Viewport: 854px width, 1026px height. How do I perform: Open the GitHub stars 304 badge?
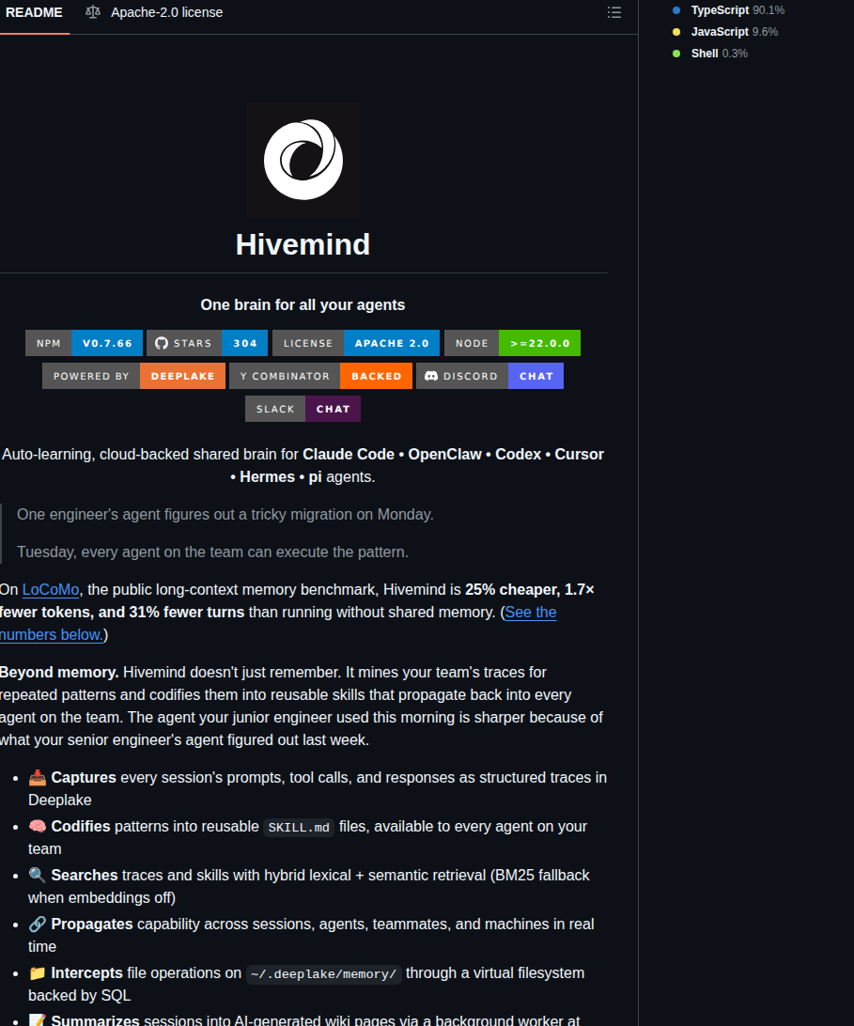point(207,343)
